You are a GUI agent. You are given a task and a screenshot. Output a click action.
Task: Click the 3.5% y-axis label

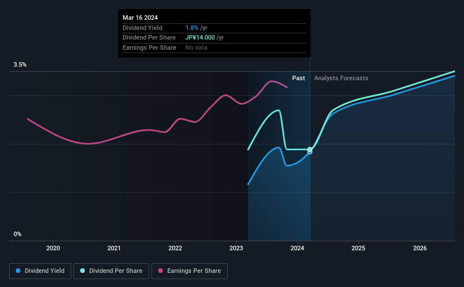[x=20, y=64]
